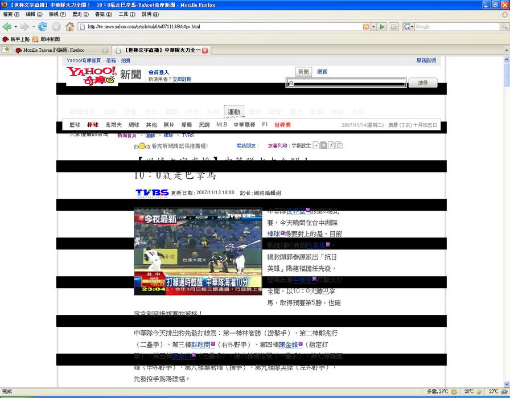Set font size to extra large (巨)
510x398 pixels.
[339, 145]
